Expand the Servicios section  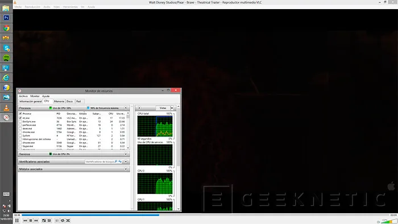click(126, 154)
